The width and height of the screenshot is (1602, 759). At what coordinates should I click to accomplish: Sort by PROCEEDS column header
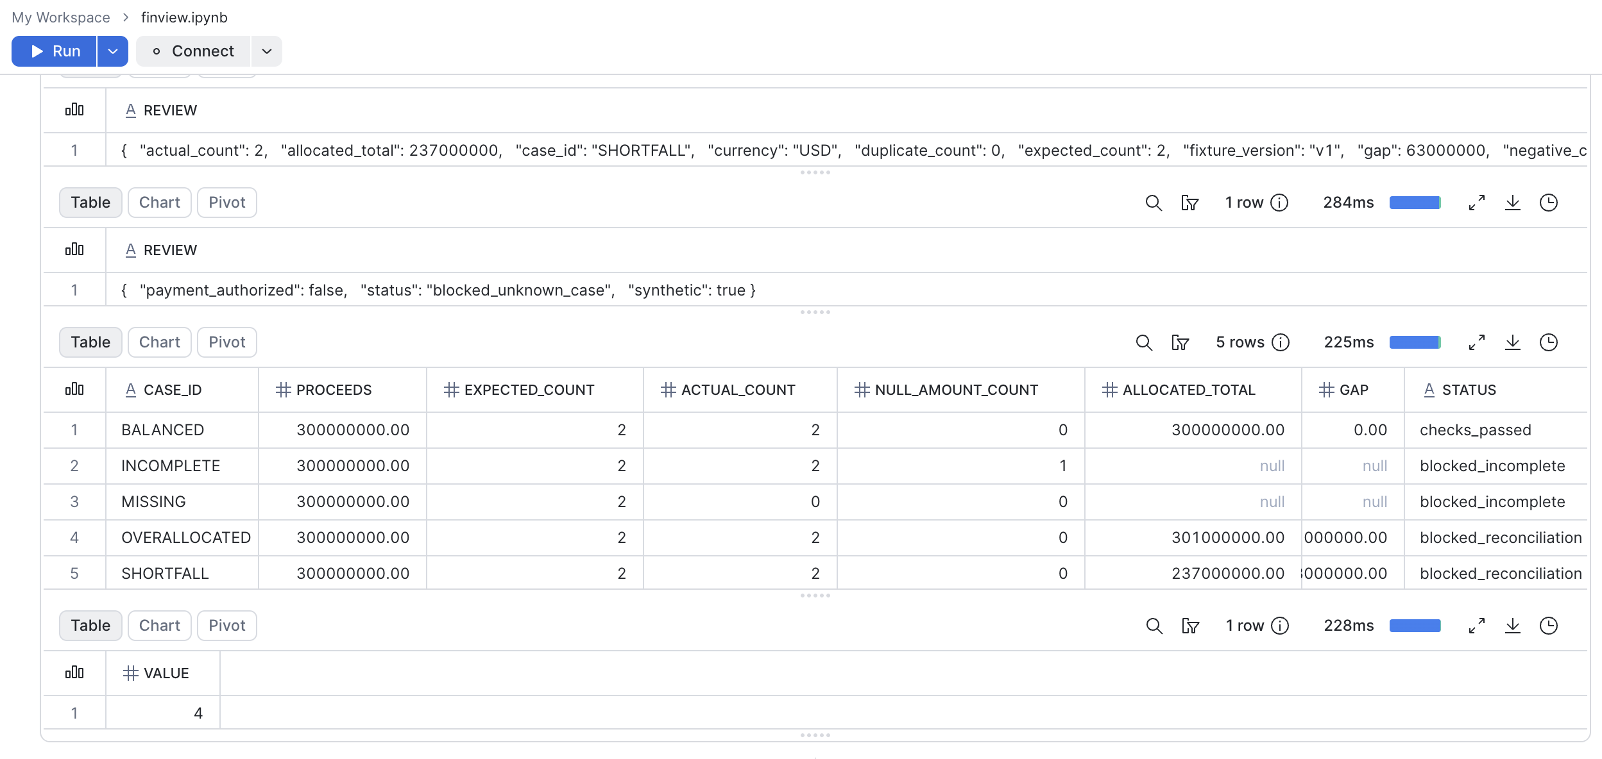[343, 390]
